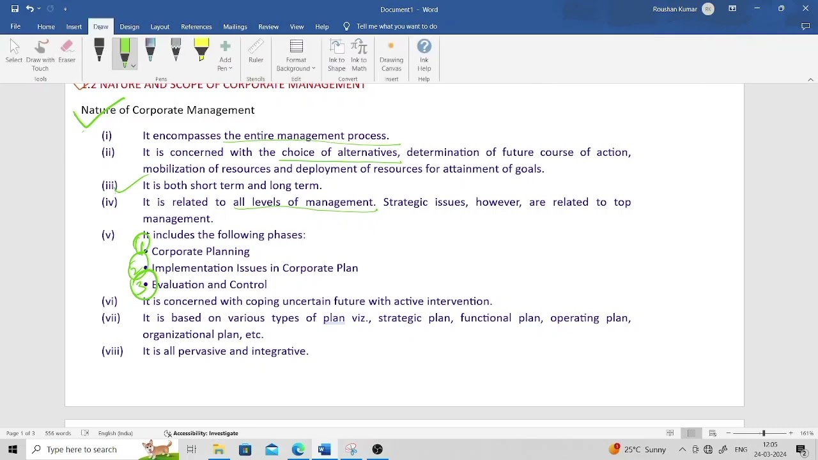Click the word "plan" underlined in item (vii)

334,318
